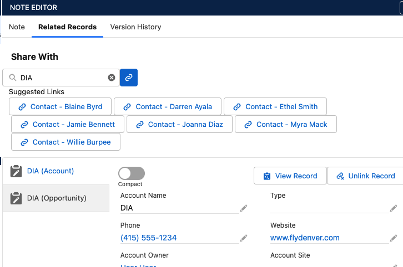Select DIA (Account) related record
403x267 pixels.
coord(56,171)
